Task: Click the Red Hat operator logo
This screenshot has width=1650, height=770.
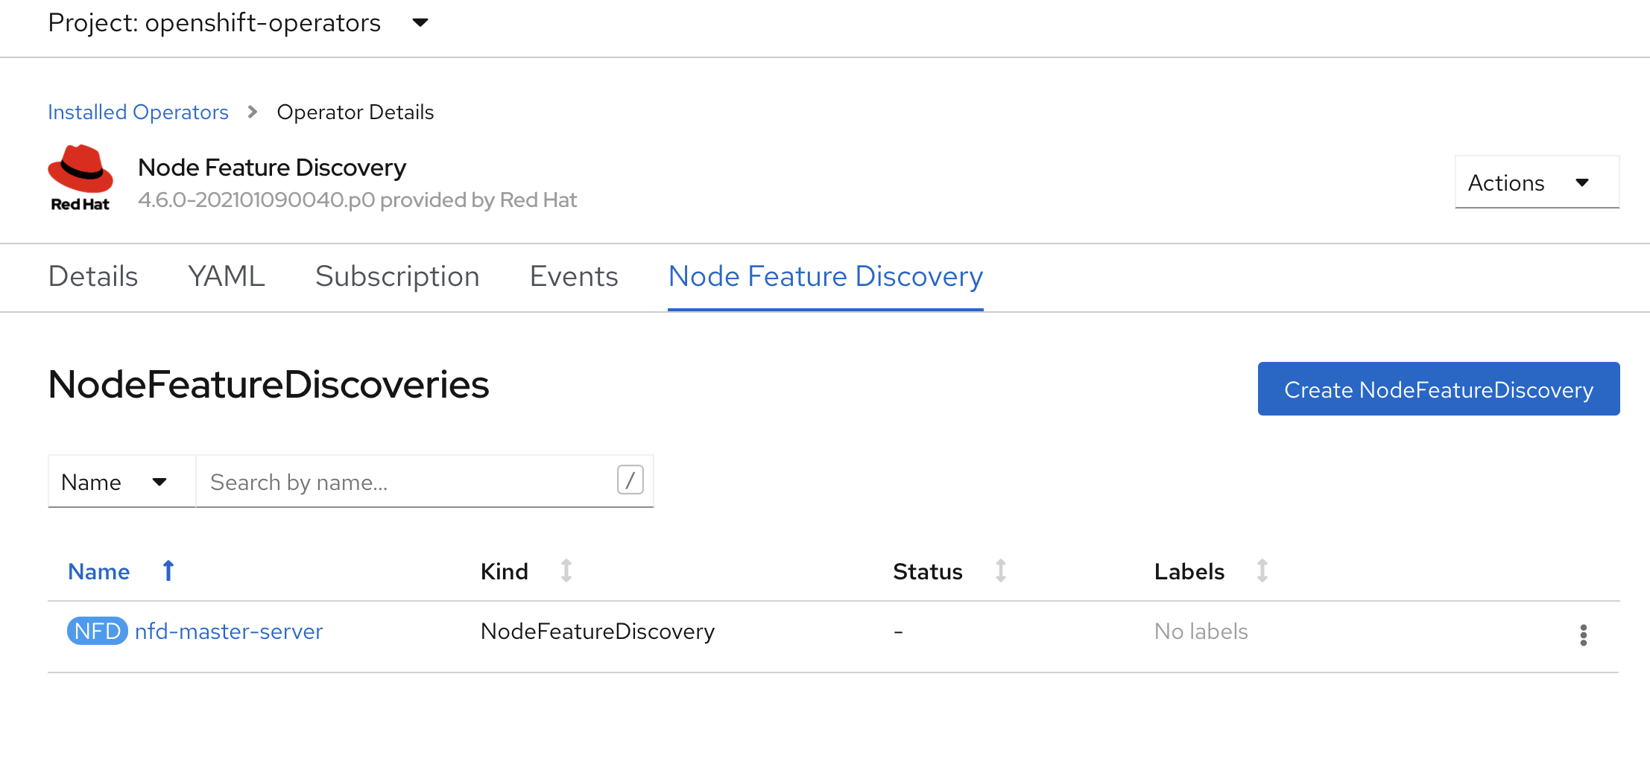Action: click(80, 179)
